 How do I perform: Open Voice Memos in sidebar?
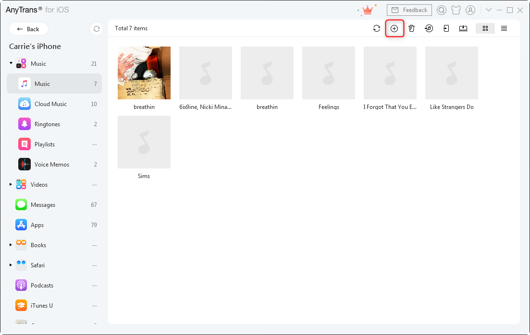click(x=54, y=165)
